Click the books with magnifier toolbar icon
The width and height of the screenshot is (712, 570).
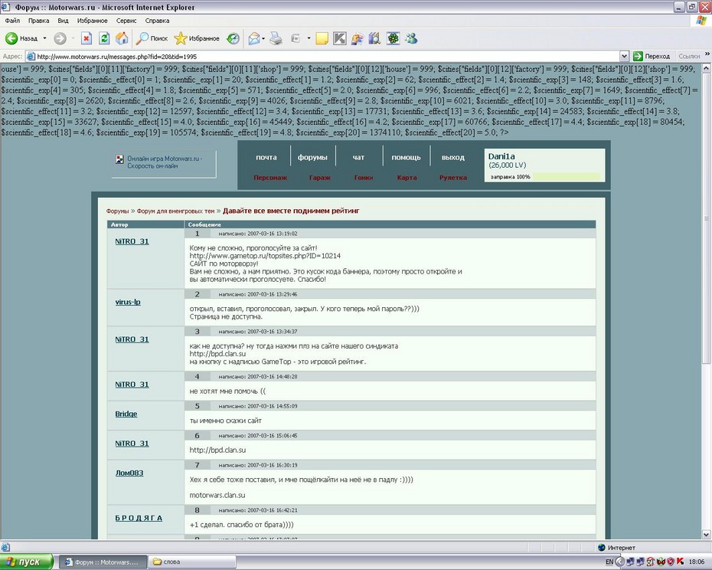[374, 38]
